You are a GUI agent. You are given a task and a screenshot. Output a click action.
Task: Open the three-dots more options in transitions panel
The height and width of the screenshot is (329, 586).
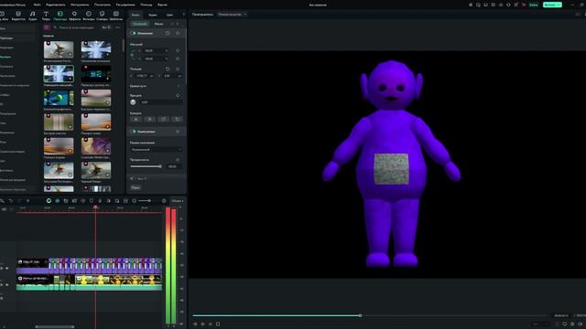point(118,27)
